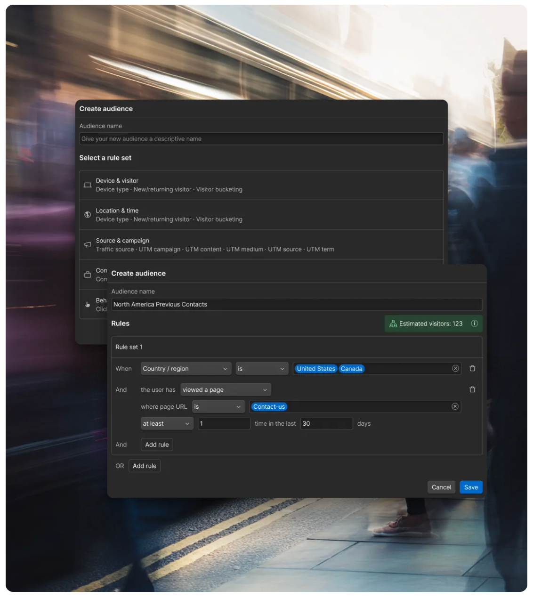Image resolution: width=533 pixels, height=599 pixels.
Task: Expand the viewed a page dropdown
Action: click(225, 389)
